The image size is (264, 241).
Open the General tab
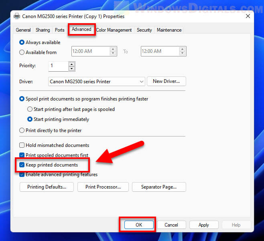point(23,30)
